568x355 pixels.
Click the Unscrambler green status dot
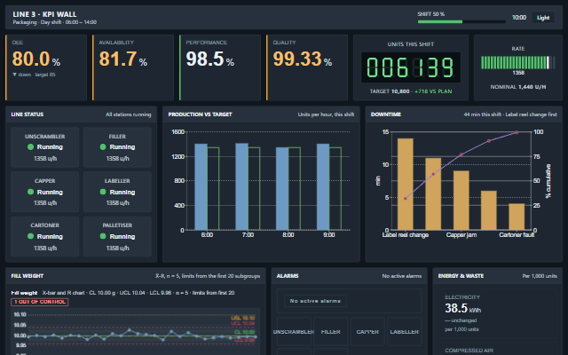(30, 146)
